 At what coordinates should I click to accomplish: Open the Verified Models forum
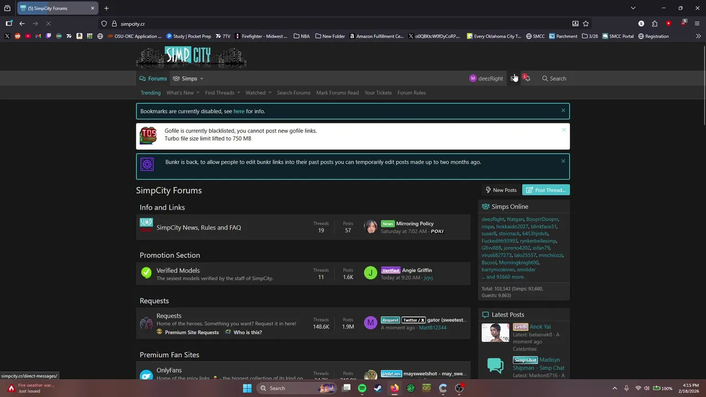click(178, 270)
